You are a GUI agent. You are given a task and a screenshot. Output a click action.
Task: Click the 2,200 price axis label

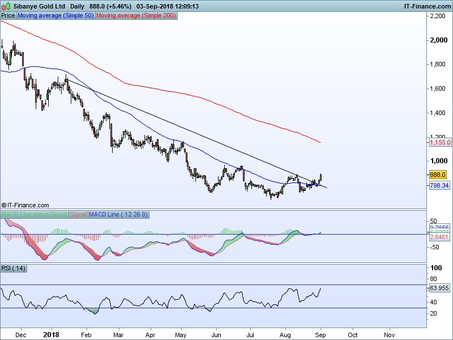coord(438,16)
